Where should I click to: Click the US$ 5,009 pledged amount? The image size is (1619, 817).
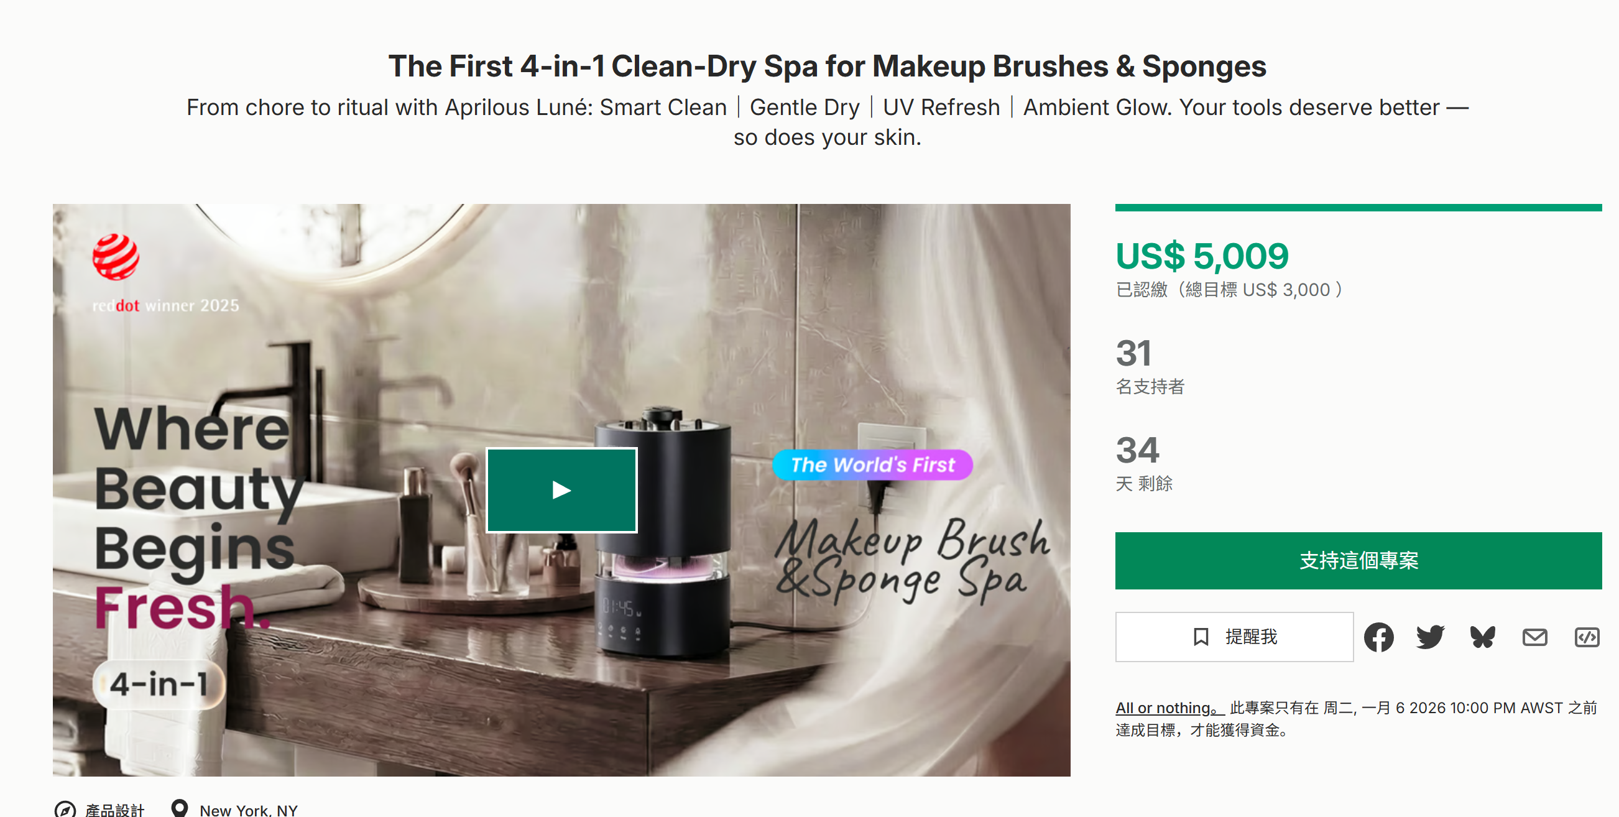(1202, 256)
